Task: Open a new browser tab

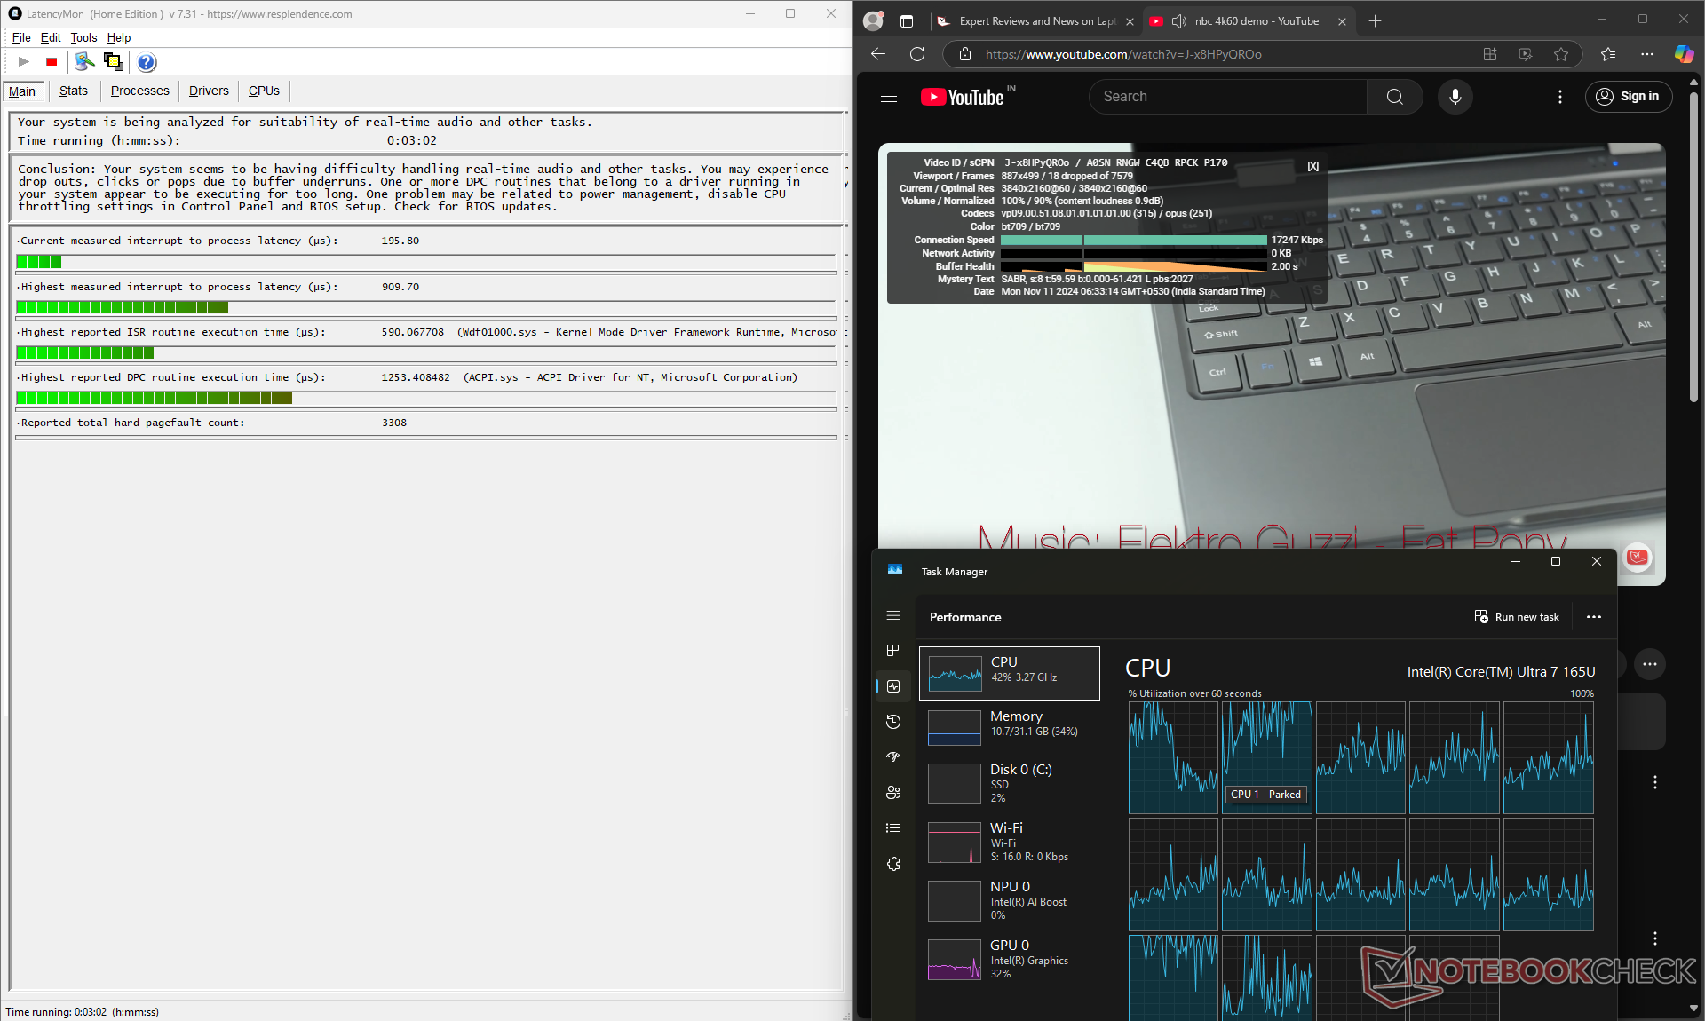Action: [x=1375, y=21]
